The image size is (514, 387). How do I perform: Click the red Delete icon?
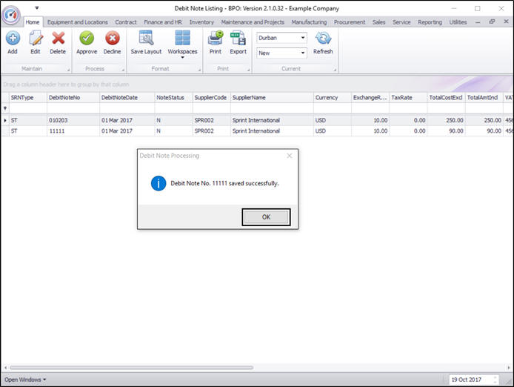[x=58, y=39]
